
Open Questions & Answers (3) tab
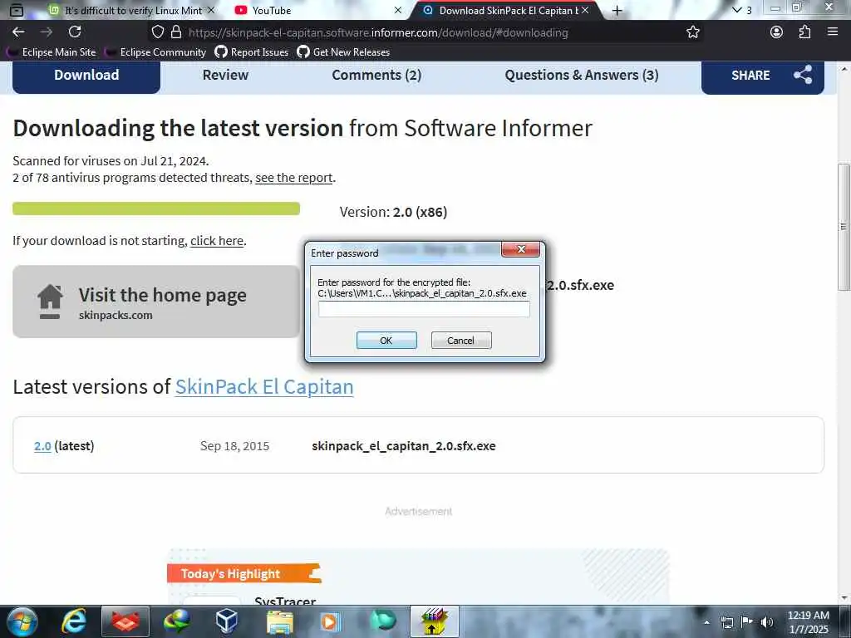click(x=582, y=75)
